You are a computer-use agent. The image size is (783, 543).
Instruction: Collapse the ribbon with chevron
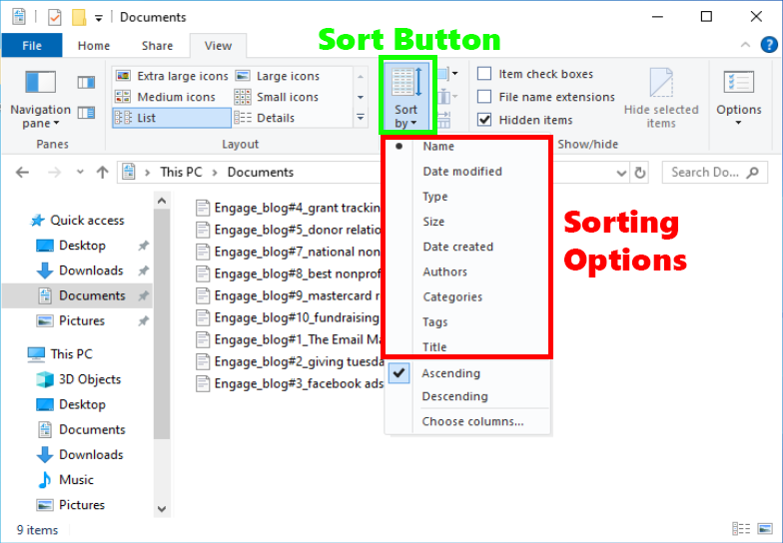(x=745, y=45)
